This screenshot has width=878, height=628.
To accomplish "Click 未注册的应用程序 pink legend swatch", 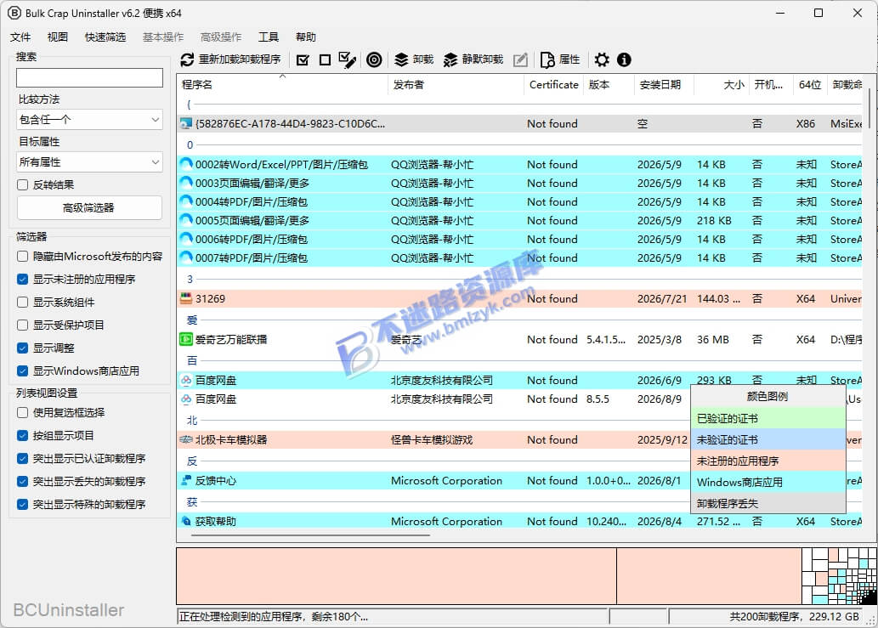I will 768,461.
